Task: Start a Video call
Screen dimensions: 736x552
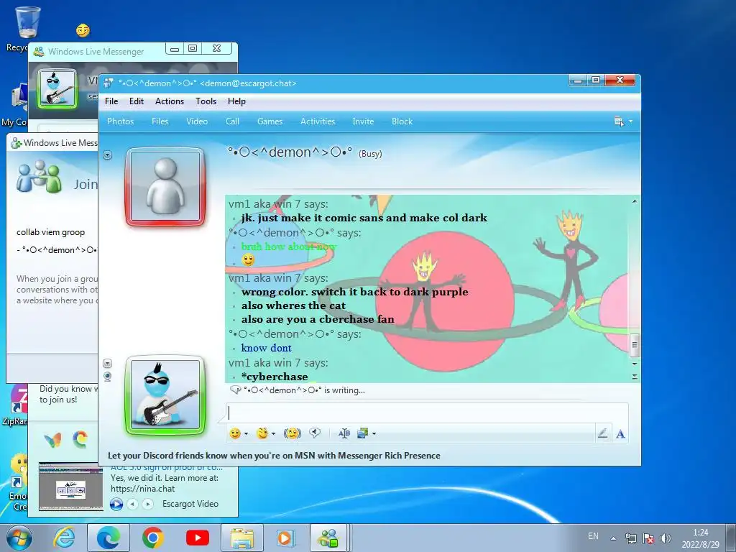Action: [x=197, y=121]
